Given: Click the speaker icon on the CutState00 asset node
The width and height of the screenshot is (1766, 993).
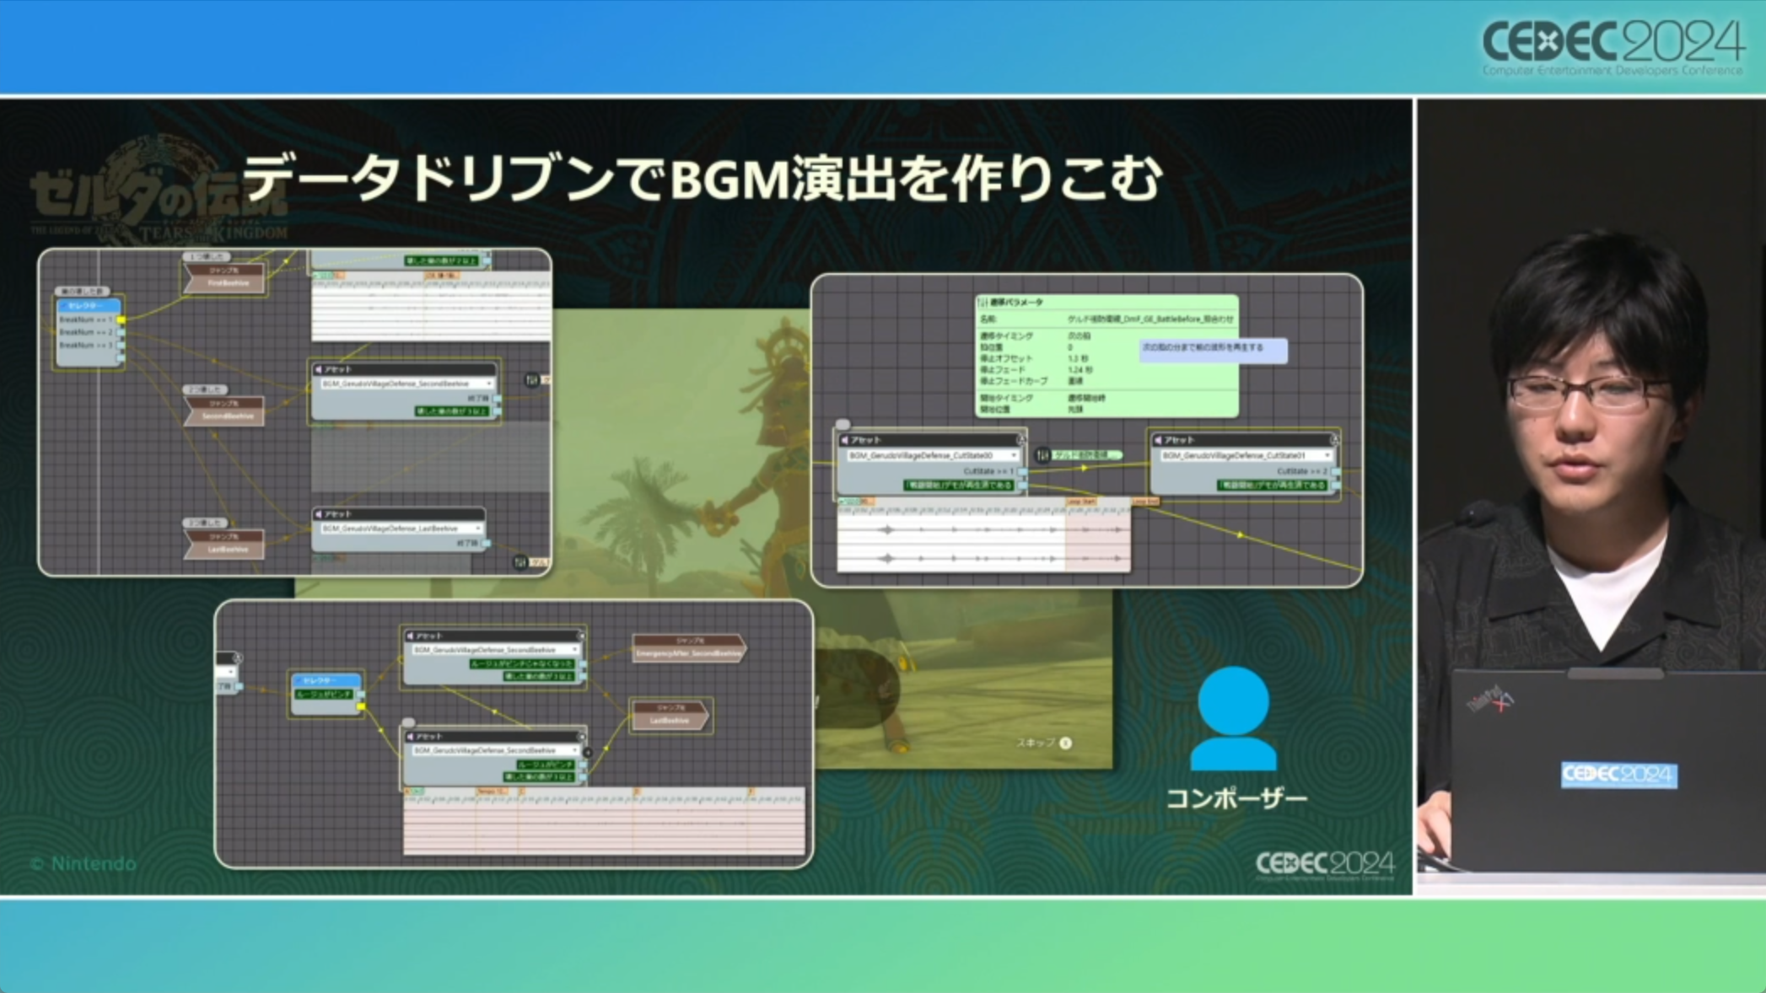Looking at the screenshot, I should coord(845,440).
